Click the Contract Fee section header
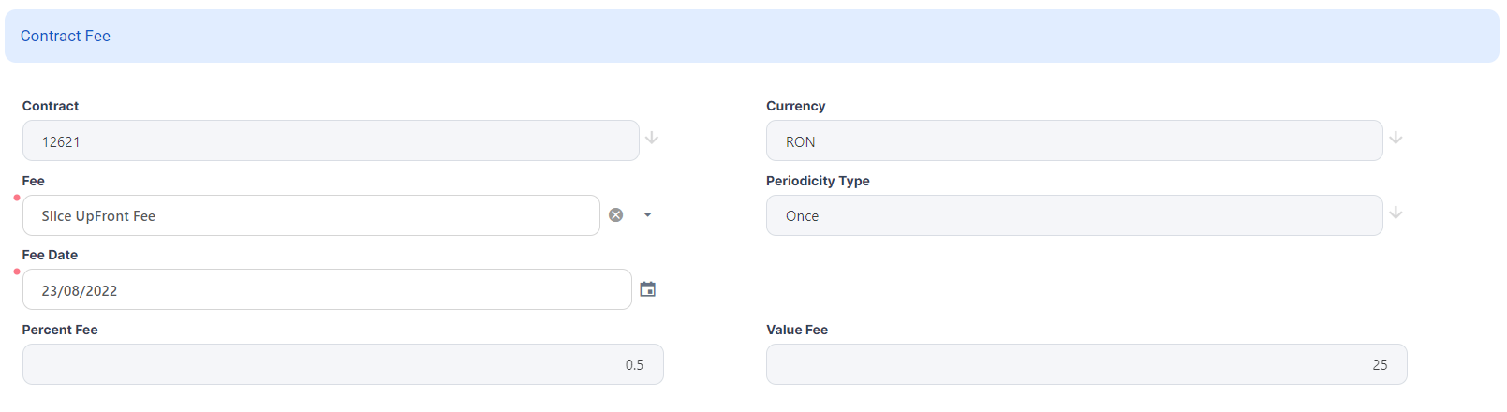The width and height of the screenshot is (1507, 412). coord(66,37)
